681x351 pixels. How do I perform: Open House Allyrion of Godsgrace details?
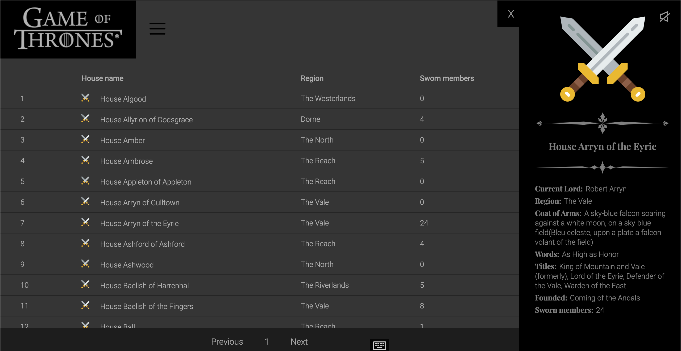coord(146,120)
